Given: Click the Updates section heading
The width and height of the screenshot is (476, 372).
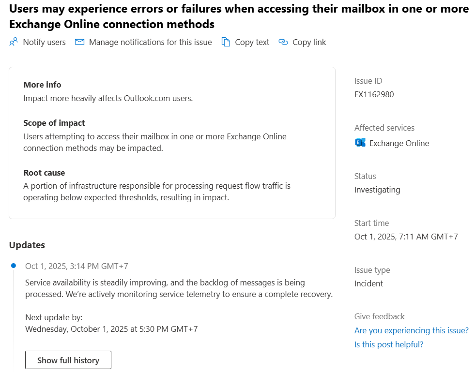Looking at the screenshot, I should (x=27, y=245).
